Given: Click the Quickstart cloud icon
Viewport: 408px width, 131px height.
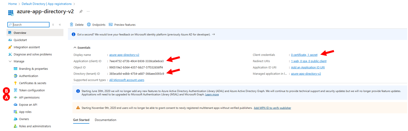Looking at the screenshot, I should click(10, 40).
